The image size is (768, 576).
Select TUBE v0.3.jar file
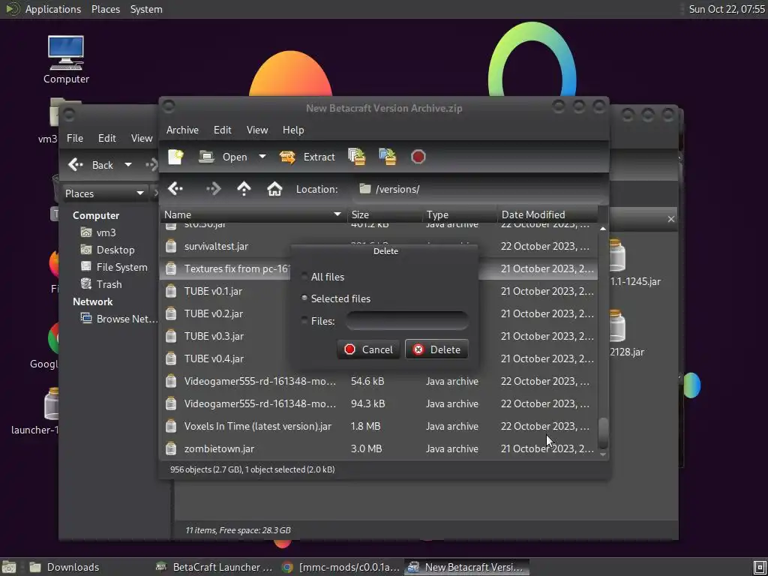(214, 336)
